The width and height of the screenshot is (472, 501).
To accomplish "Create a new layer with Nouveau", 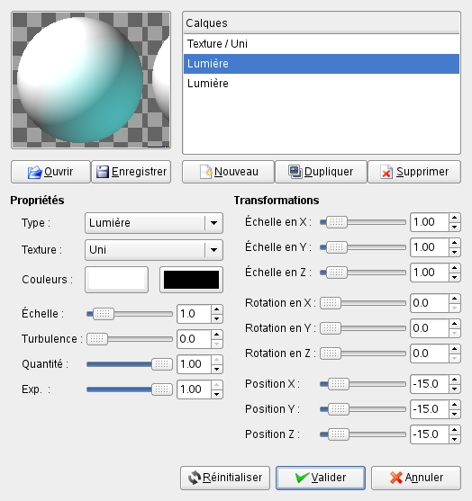I will 228,172.
